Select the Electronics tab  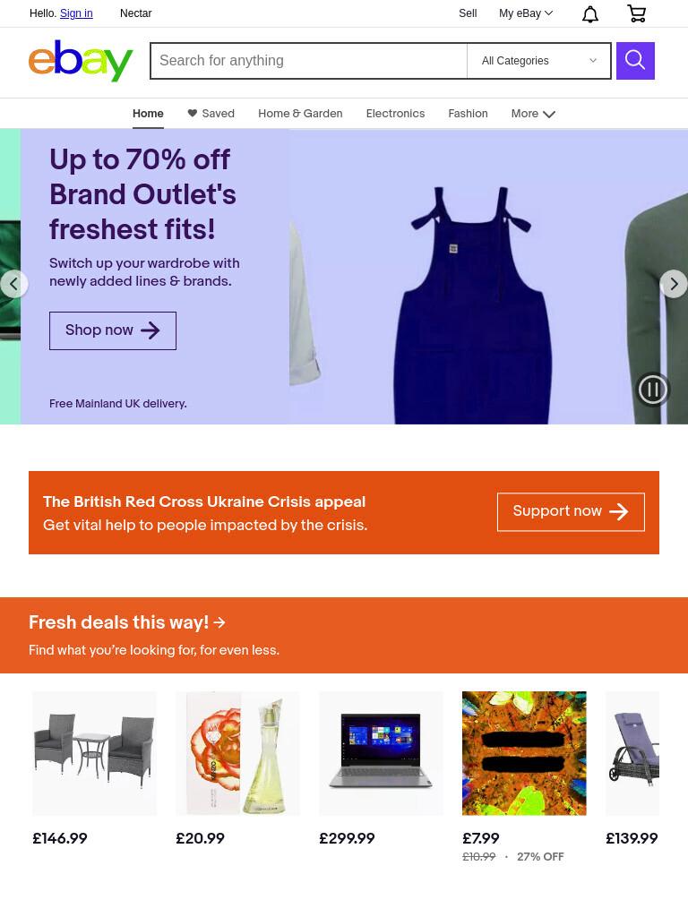(x=395, y=114)
